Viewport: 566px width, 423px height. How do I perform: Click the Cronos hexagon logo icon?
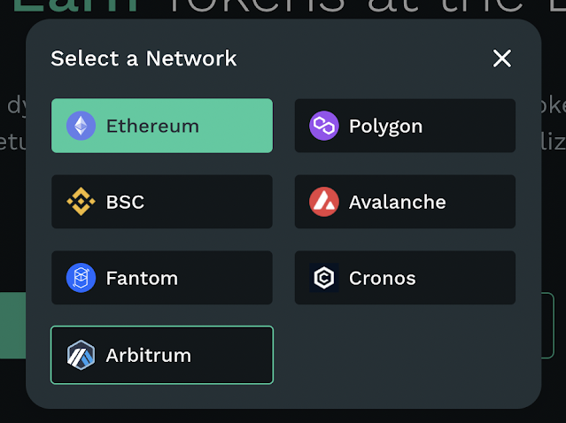point(324,278)
